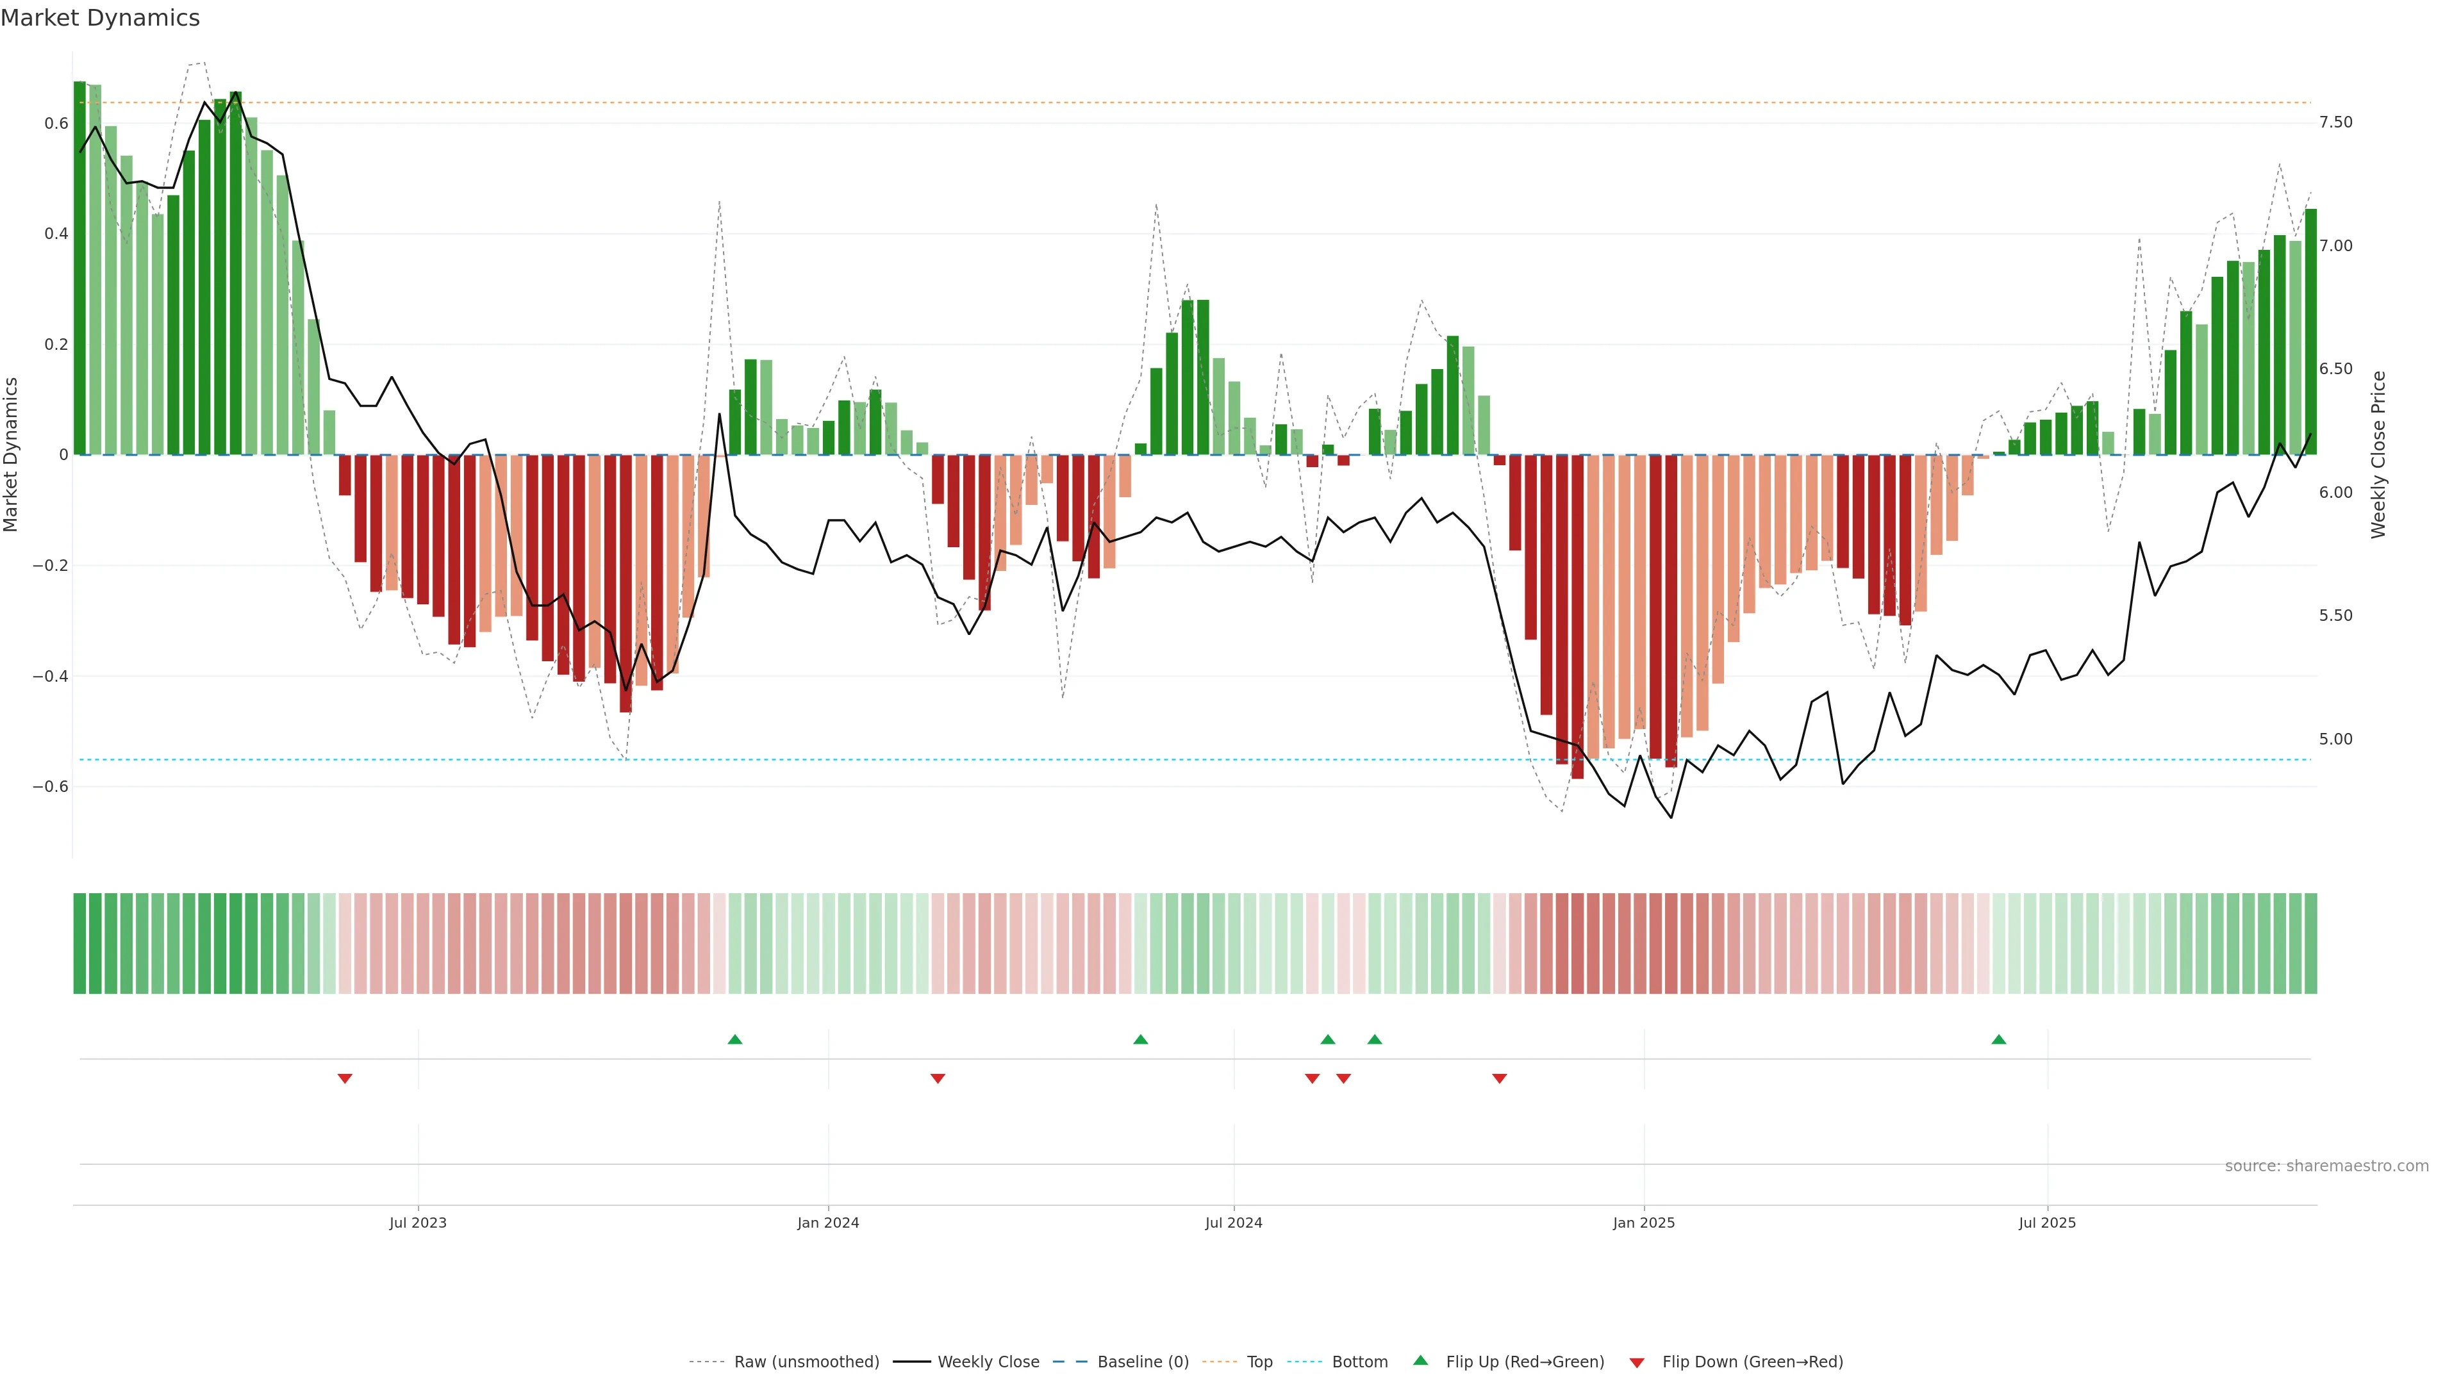
Task: Click the source: sharemaestro.com text
Action: 2326,1166
